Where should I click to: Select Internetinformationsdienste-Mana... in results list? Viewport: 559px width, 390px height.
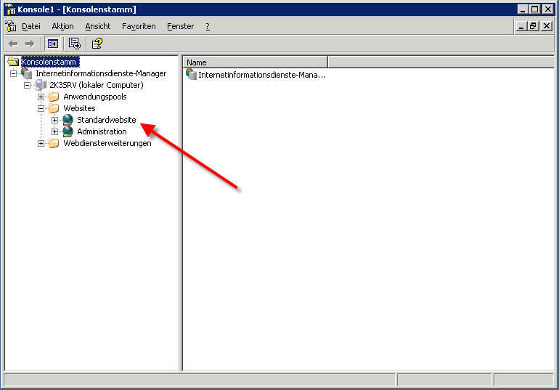tap(262, 75)
